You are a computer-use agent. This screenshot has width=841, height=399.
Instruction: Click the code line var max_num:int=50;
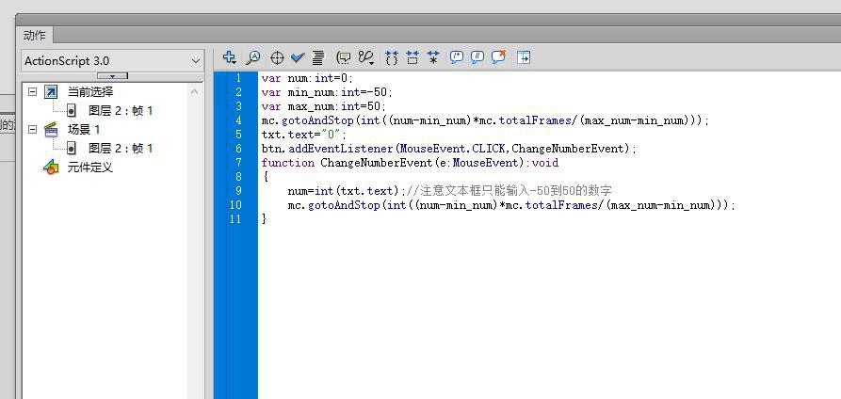(324, 106)
